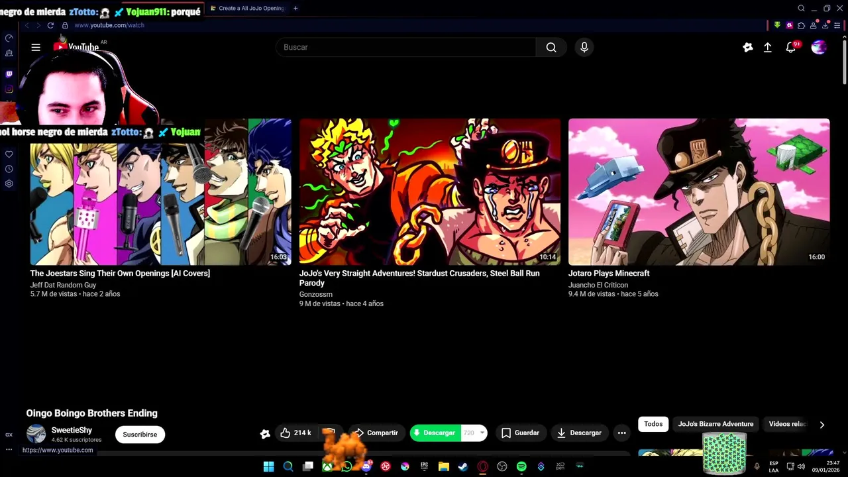Open Joestars Sing Their Own Openings thumbnail
This screenshot has height=477, width=848.
click(161, 192)
